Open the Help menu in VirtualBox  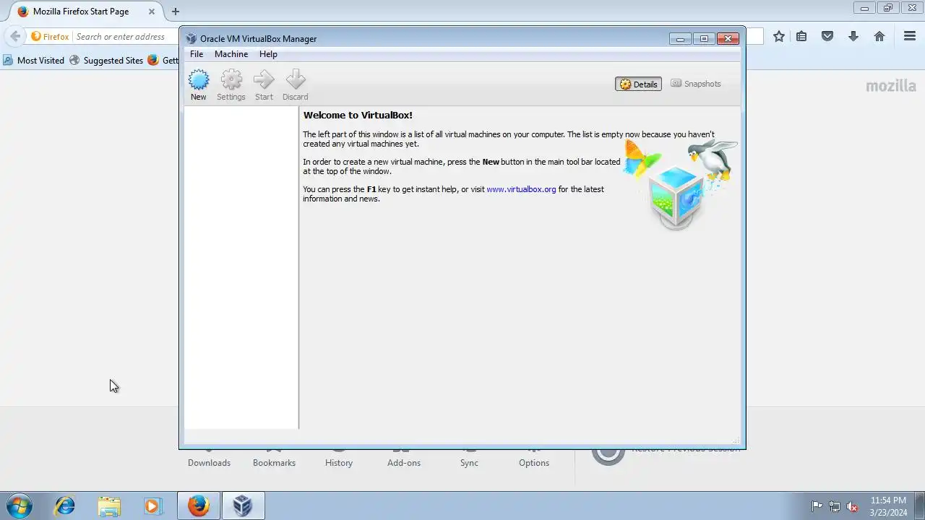(x=268, y=54)
